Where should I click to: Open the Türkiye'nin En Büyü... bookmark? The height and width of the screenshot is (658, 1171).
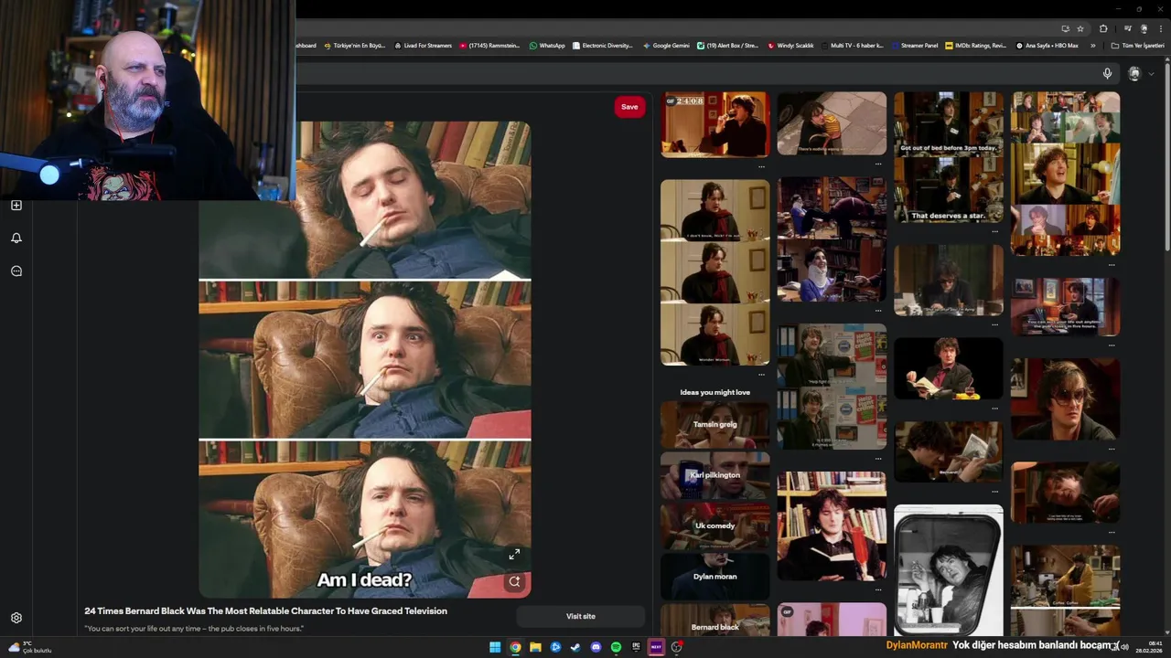[x=354, y=46]
